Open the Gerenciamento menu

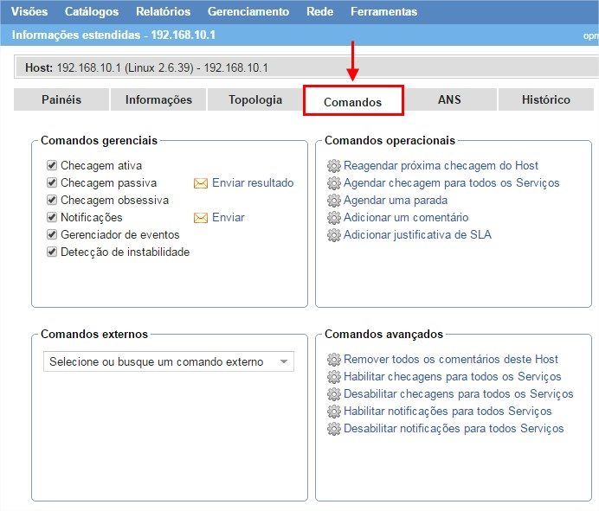(x=248, y=12)
